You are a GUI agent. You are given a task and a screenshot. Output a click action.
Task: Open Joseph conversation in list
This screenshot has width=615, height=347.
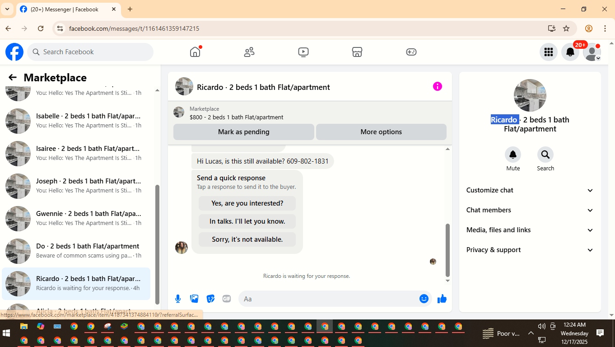(x=76, y=186)
